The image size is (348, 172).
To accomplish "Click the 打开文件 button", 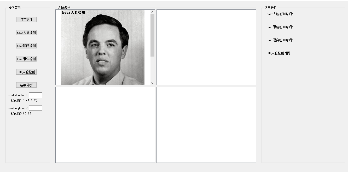I will tap(26, 20).
